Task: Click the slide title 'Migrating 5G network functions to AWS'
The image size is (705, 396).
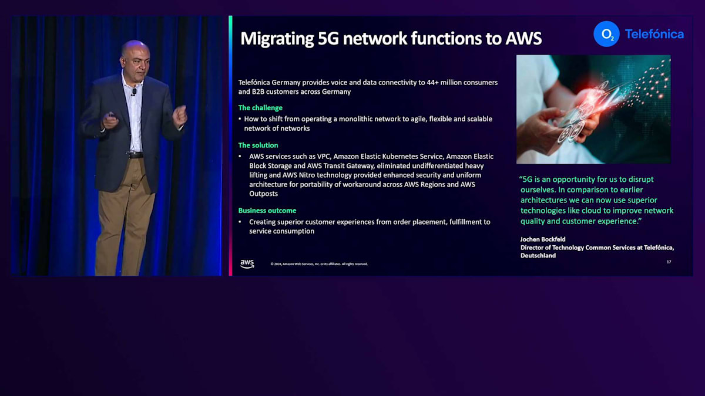Action: click(x=391, y=39)
